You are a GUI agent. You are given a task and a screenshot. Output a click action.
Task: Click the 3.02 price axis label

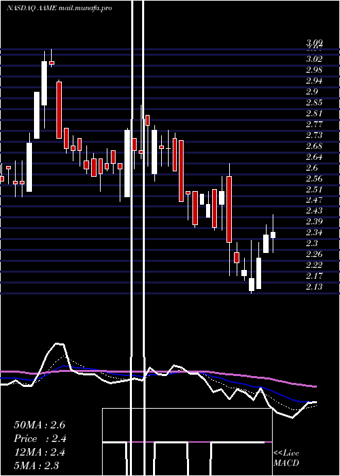[x=314, y=59]
